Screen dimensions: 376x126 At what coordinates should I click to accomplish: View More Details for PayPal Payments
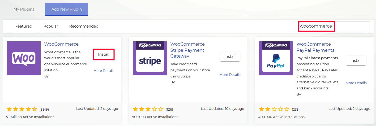356,83
